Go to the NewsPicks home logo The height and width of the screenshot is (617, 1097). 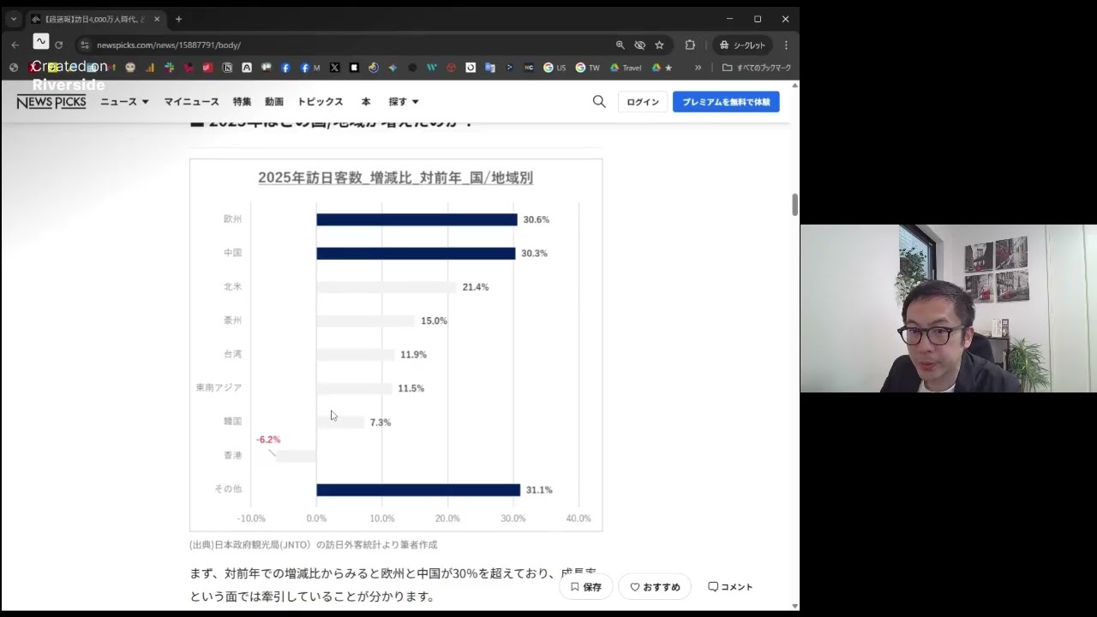pos(51,102)
